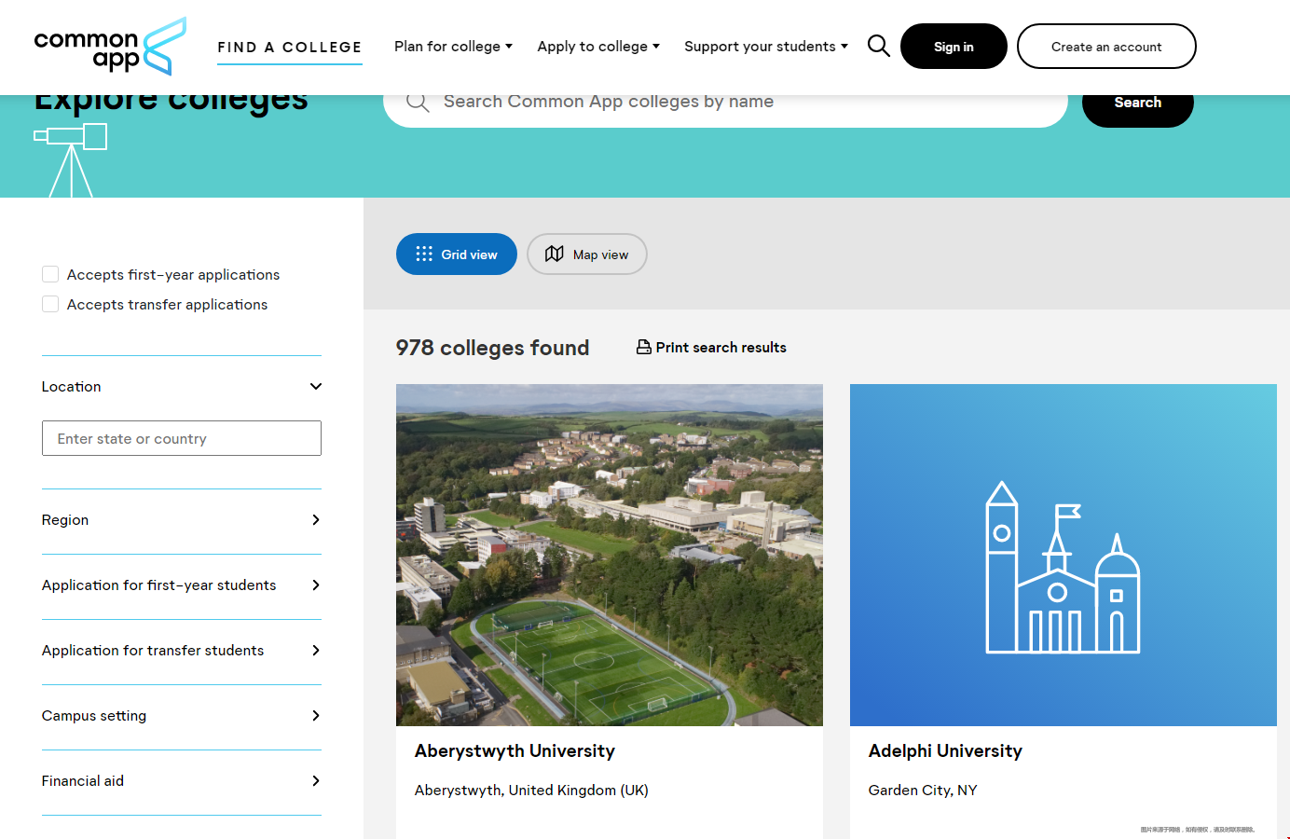Image resolution: width=1290 pixels, height=839 pixels.
Task: Open Aberystwyth University title link
Action: click(515, 751)
